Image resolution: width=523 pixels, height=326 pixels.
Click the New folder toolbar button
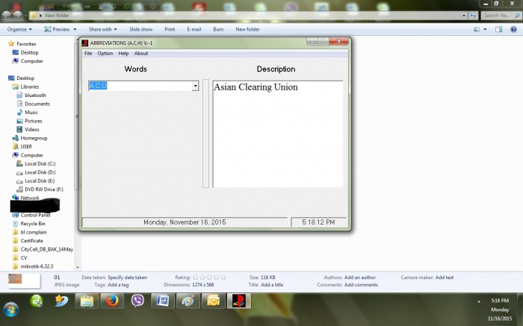(x=247, y=29)
